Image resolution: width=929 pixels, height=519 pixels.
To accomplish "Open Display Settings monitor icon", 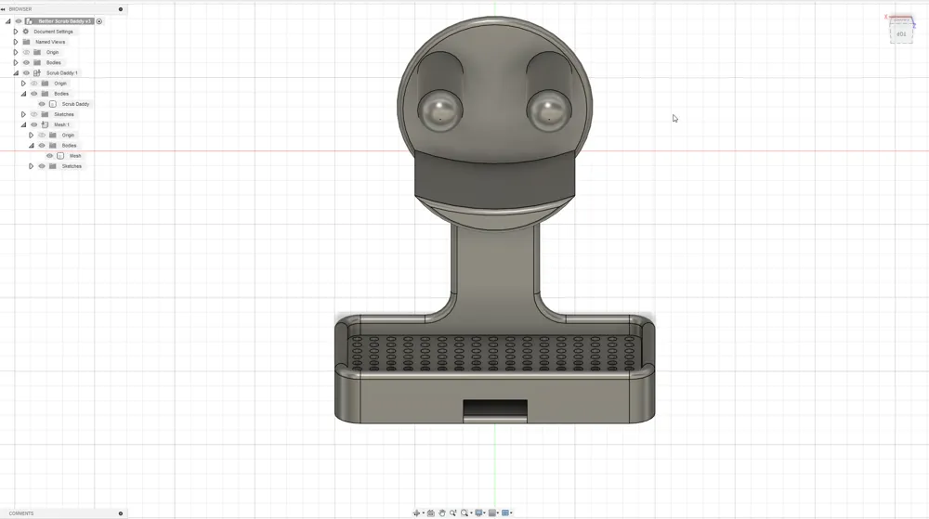I will pos(478,513).
